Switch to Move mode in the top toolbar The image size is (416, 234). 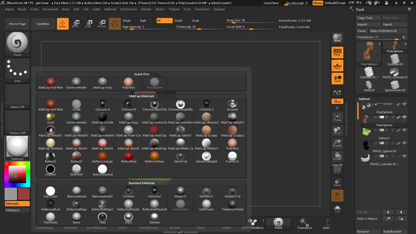pyautogui.click(x=75, y=24)
